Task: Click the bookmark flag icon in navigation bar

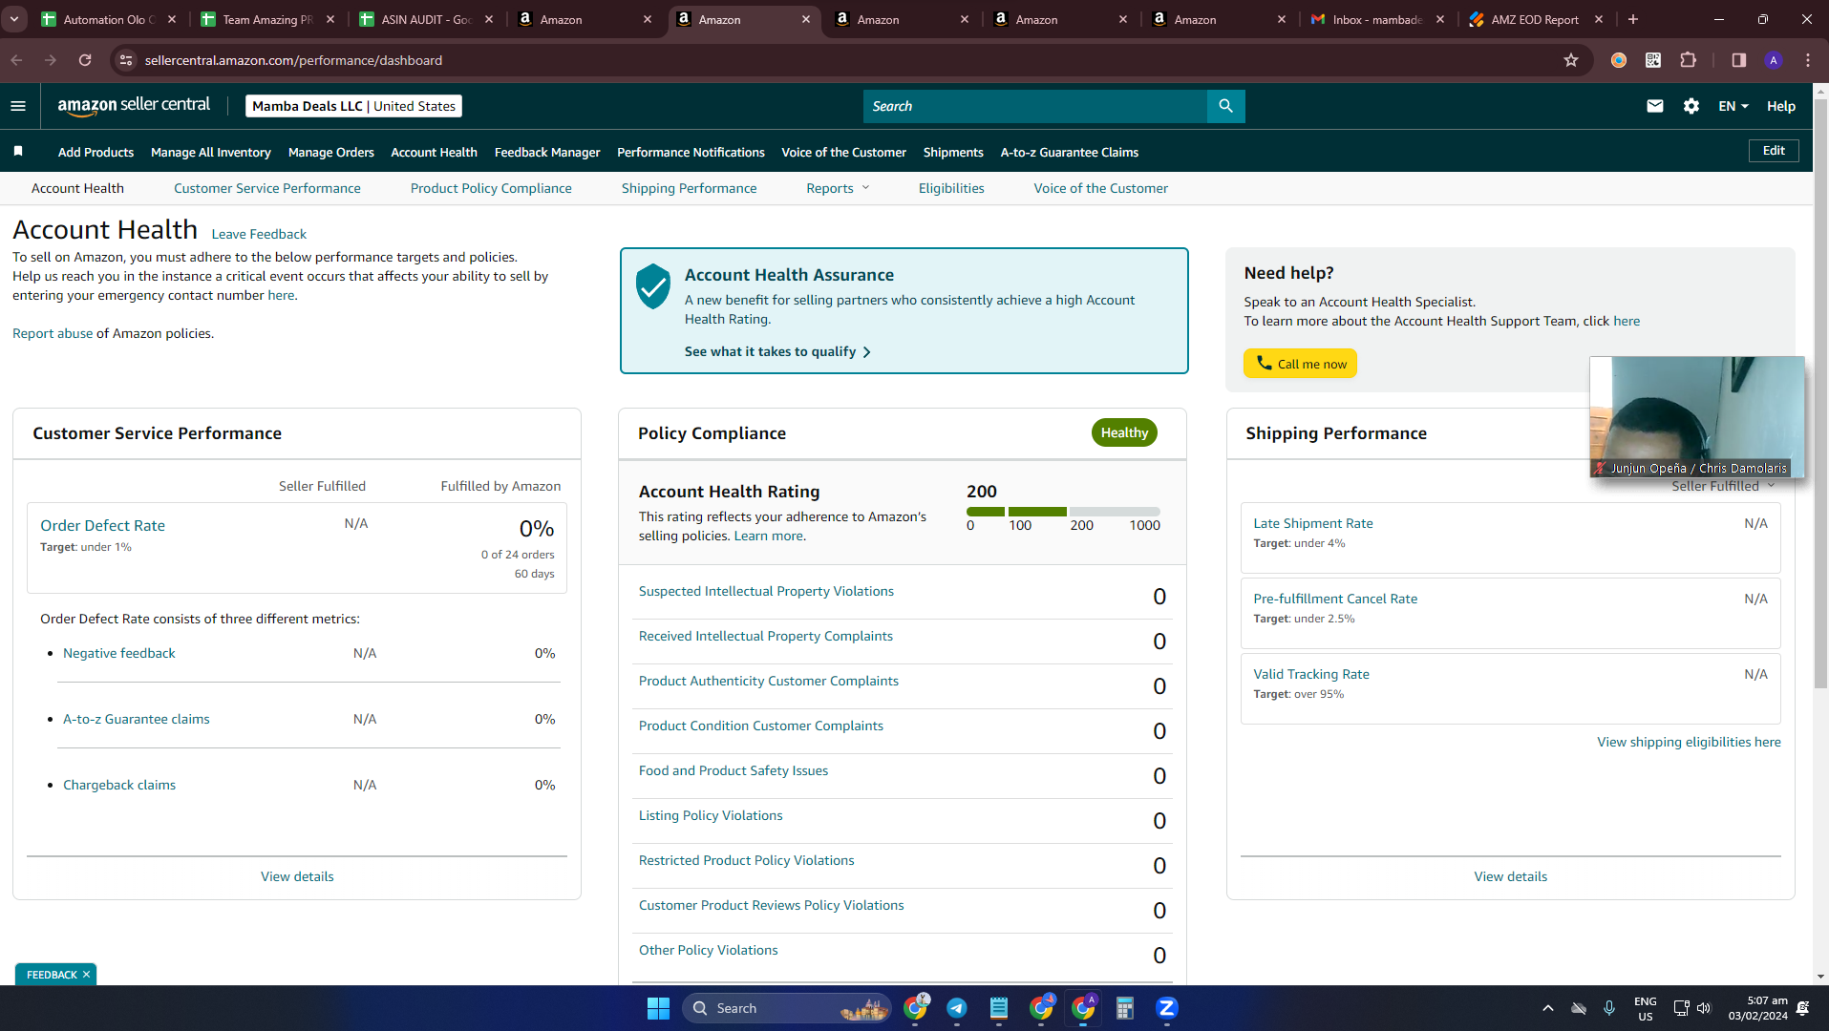Action: [18, 151]
